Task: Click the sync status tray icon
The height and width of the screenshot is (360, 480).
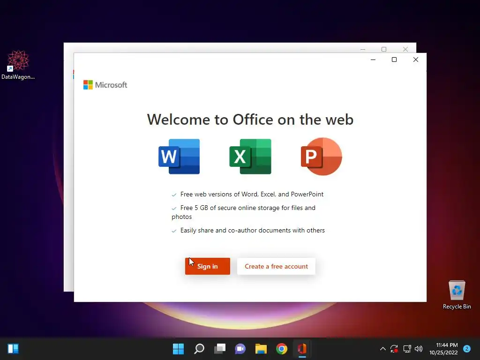Action: [394, 349]
